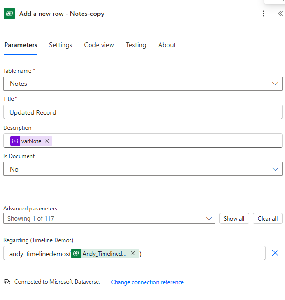Click Change connection reference link
This screenshot has height=300, width=285.
click(147, 282)
